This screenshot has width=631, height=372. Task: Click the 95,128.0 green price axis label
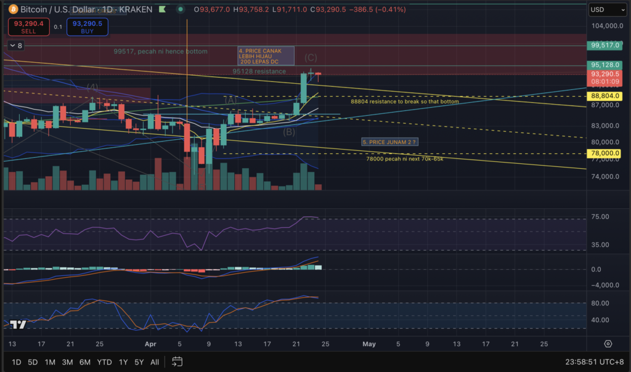(x=605, y=65)
